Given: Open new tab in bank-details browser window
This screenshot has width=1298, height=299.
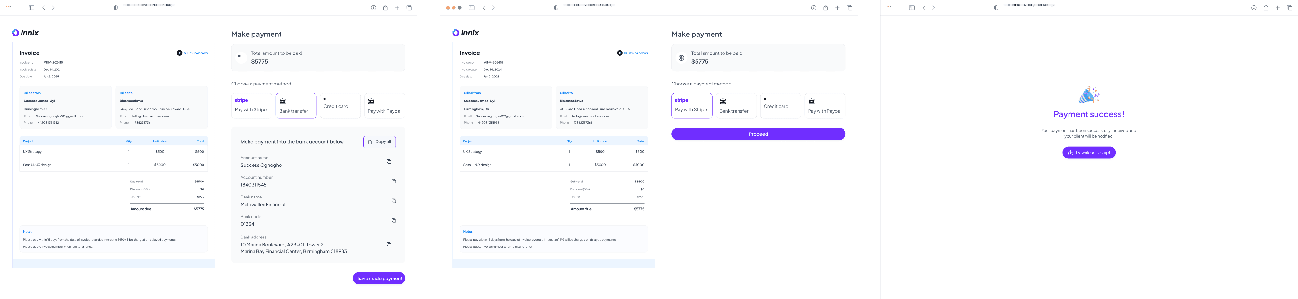Looking at the screenshot, I should tap(397, 8).
